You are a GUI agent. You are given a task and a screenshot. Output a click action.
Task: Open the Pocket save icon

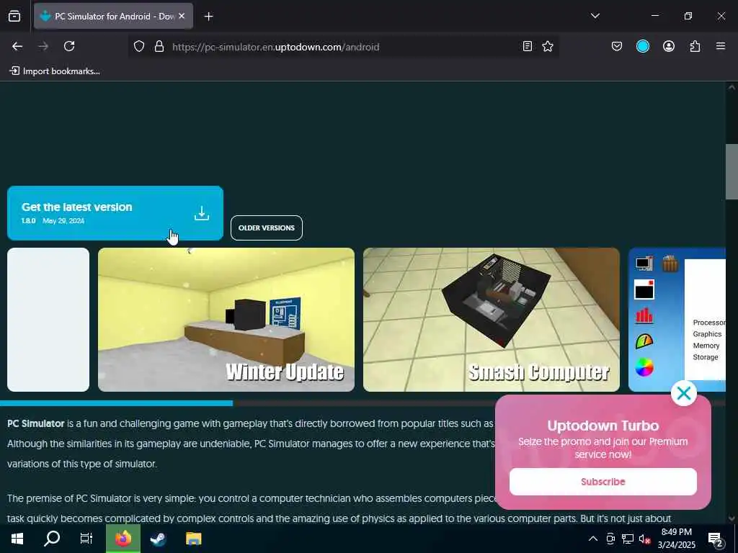pos(617,46)
